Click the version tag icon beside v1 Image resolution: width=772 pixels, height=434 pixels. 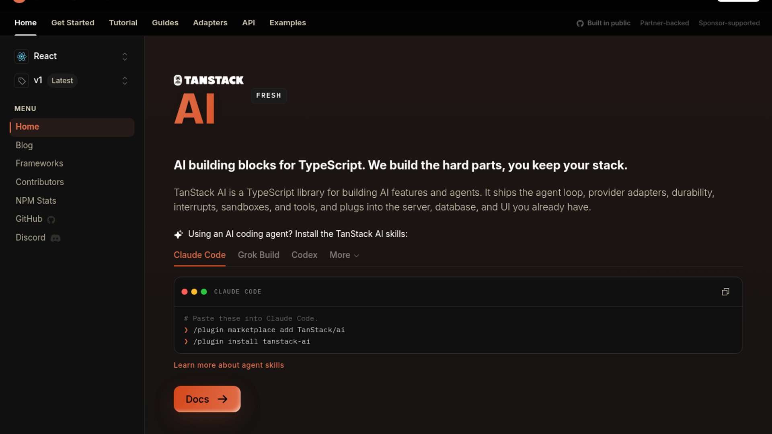(x=22, y=81)
